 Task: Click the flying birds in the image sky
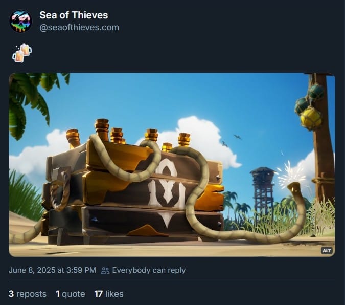click(231, 140)
